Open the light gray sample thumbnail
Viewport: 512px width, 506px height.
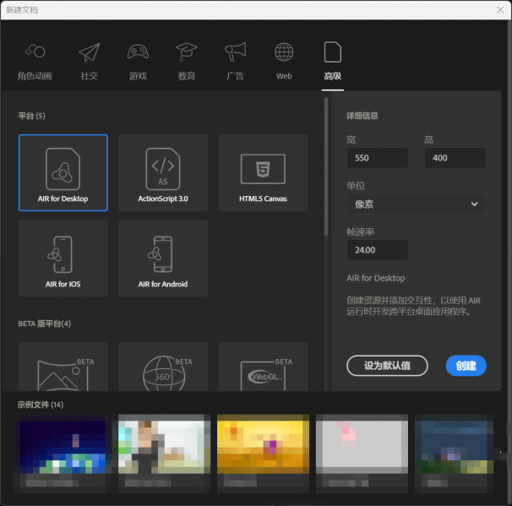click(x=362, y=454)
